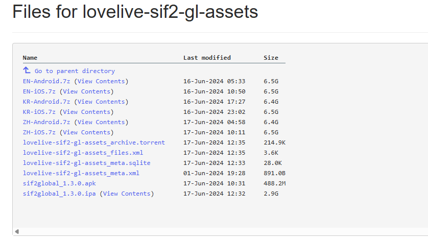
Task: Download the ZH-Android.7z archive
Action: [x=46, y=122]
